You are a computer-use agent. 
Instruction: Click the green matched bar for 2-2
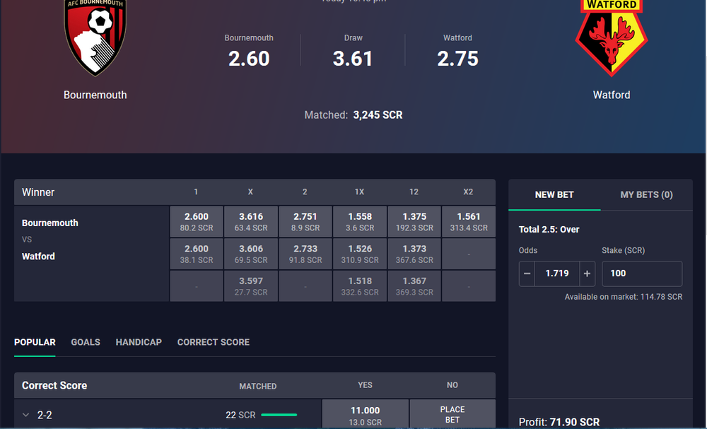[x=279, y=415]
